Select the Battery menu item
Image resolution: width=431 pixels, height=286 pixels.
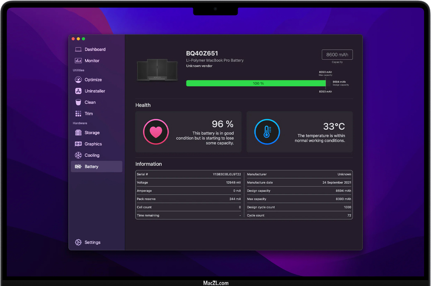tap(92, 167)
